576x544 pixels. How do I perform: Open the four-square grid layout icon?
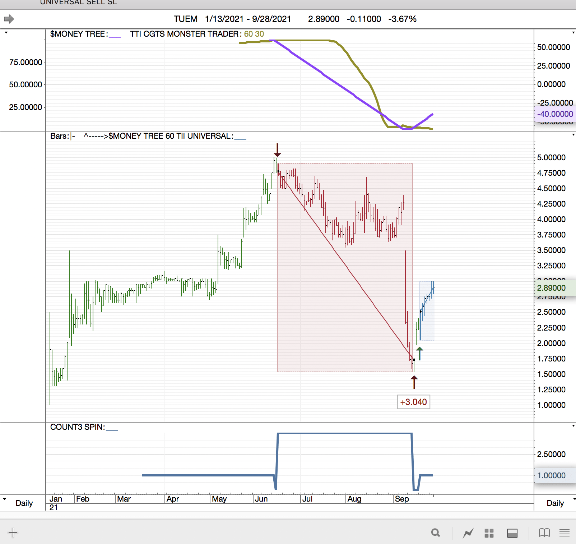click(x=489, y=533)
